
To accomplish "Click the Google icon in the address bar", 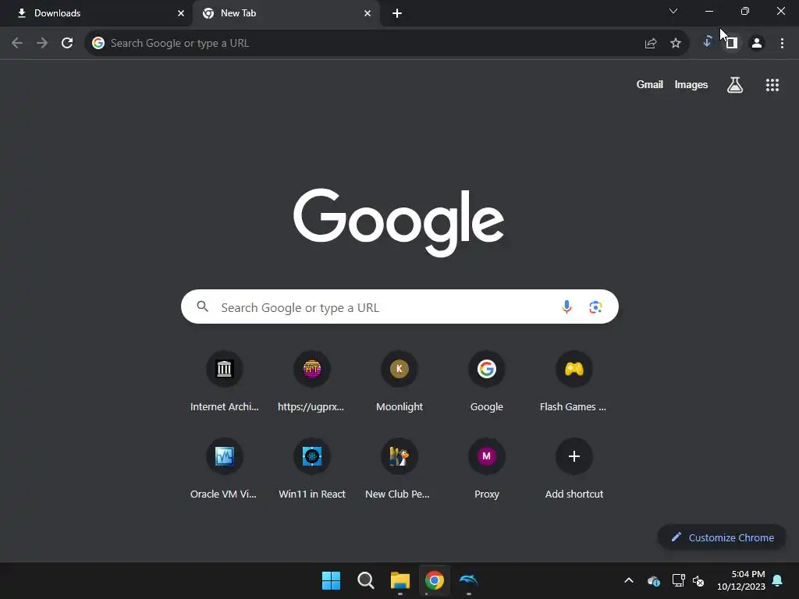I will click(x=98, y=44).
